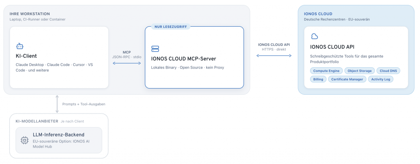
Task: Click the LLM-Inferenz-Backend card
Action: (59, 140)
